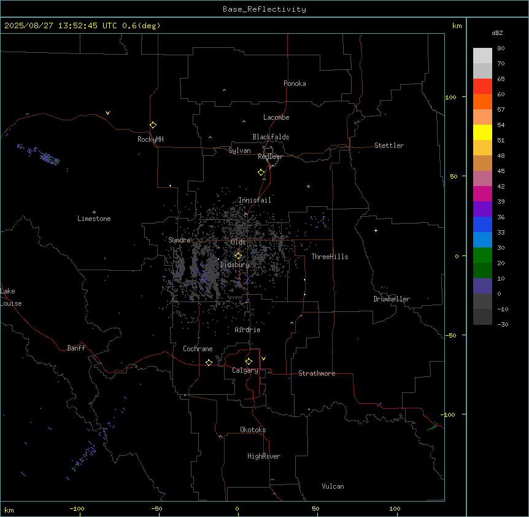The height and width of the screenshot is (517, 529).
Task: Click the Olds city label
Action: [238, 242]
